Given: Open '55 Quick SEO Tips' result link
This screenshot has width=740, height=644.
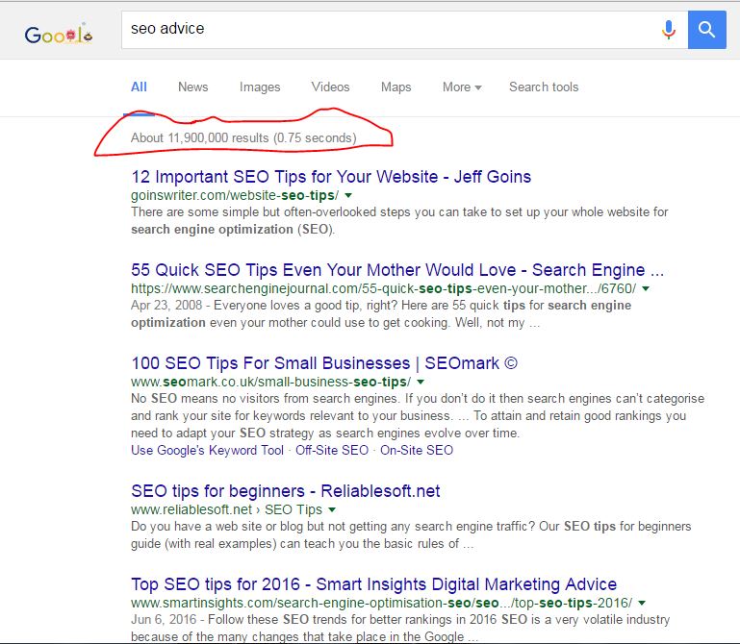Looking at the screenshot, I should pos(396,270).
